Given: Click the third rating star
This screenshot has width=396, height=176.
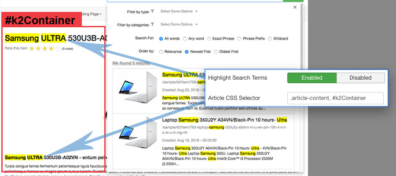Looking at the screenshot, I should 45,48.
